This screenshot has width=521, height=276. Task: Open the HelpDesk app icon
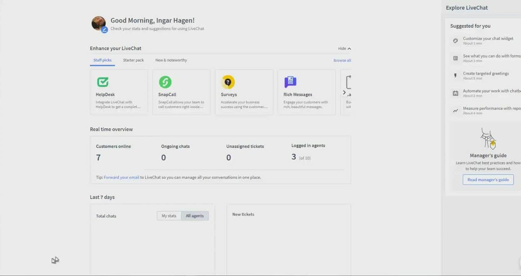pyautogui.click(x=103, y=82)
